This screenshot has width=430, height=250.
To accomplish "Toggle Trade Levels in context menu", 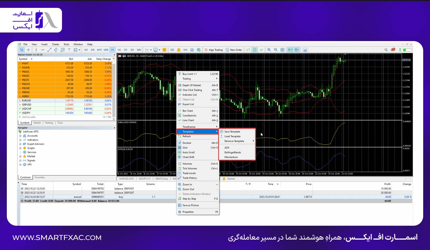I will (x=198, y=173).
